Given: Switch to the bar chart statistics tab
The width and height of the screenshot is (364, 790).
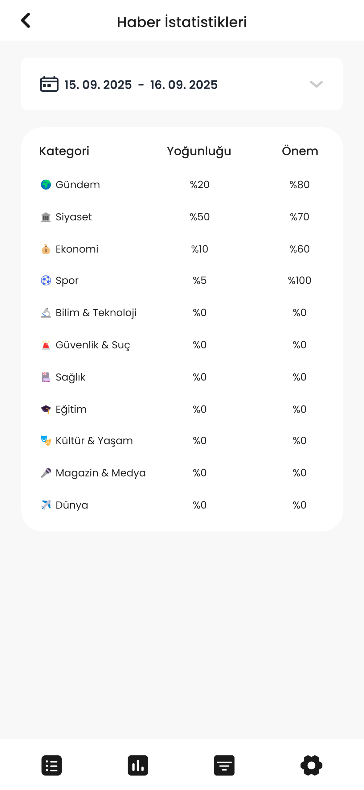Looking at the screenshot, I should tap(138, 765).
